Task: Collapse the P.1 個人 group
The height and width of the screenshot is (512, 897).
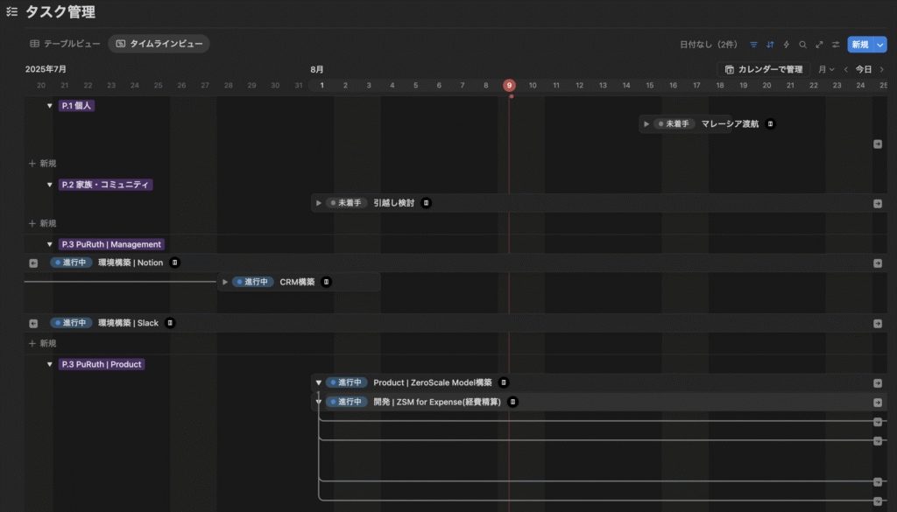Action: click(50, 106)
